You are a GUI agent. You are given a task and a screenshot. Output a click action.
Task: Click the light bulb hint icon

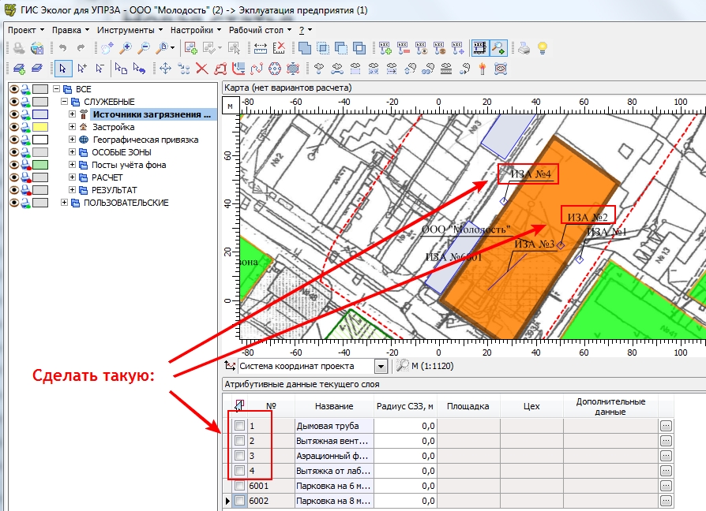(543, 48)
